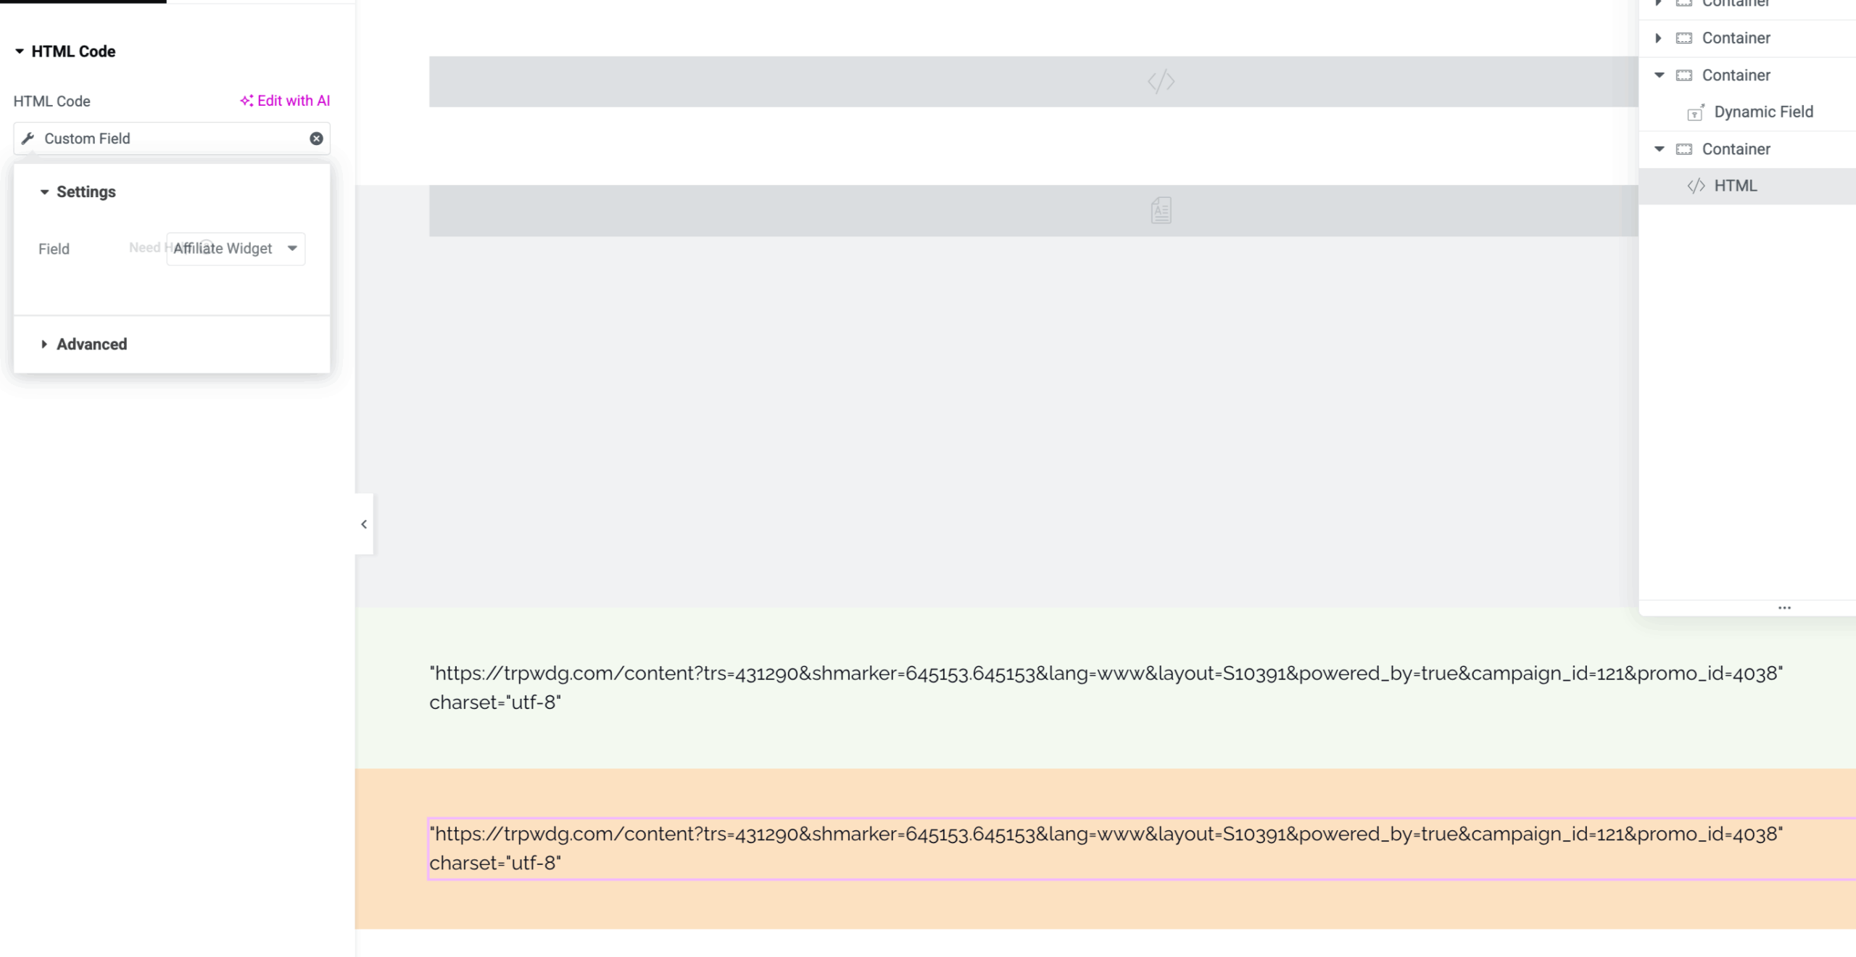Image resolution: width=1856 pixels, height=957 pixels.
Task: Click the container icon of the Dynamic Field's parent
Action: pyautogui.click(x=1684, y=75)
